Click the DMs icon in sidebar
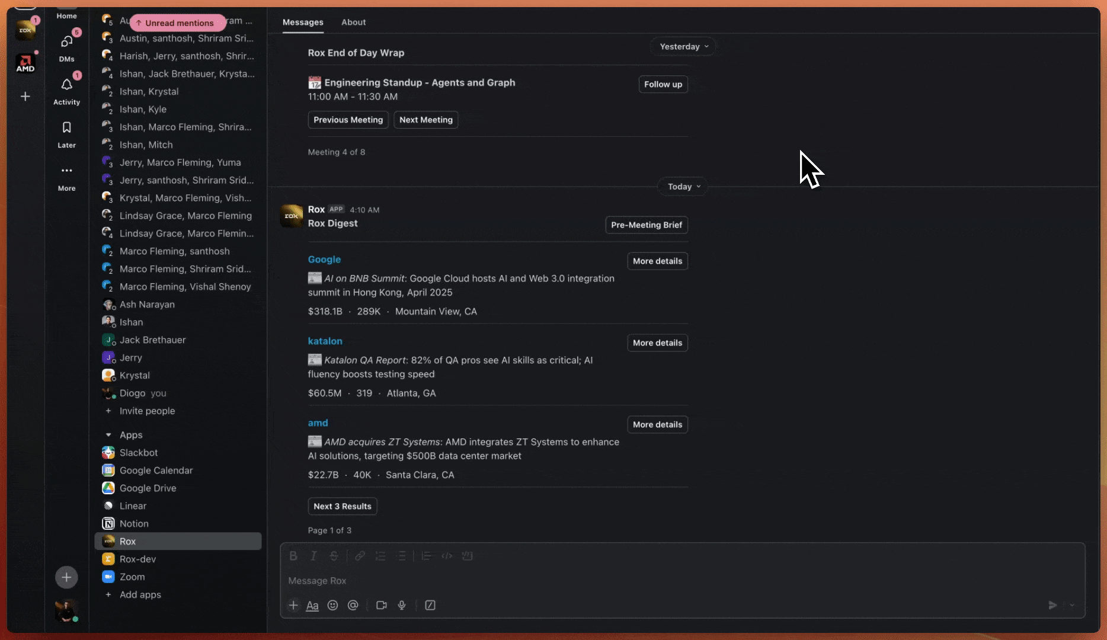Image resolution: width=1107 pixels, height=640 pixels. [66, 42]
